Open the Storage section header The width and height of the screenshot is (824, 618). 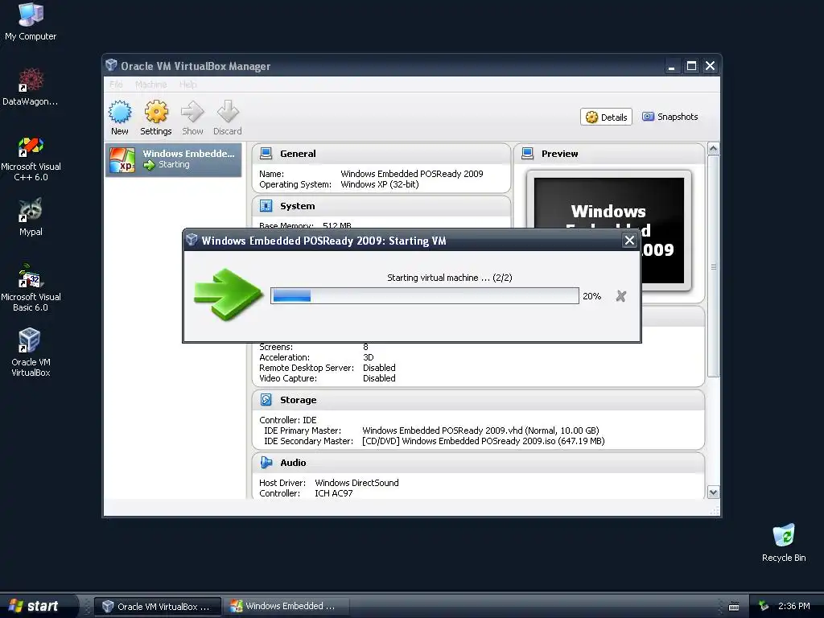[x=478, y=400]
